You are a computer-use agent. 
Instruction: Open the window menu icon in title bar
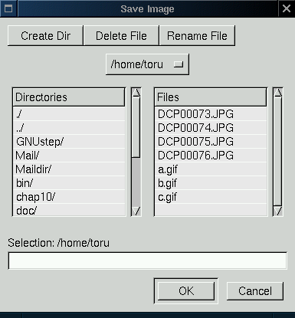point(8,8)
